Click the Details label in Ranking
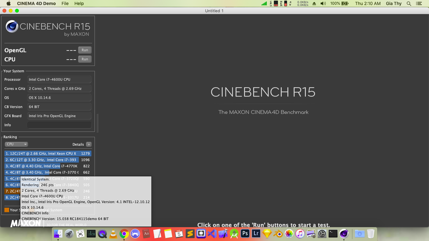Image resolution: width=429 pixels, height=241 pixels. pyautogui.click(x=78, y=144)
